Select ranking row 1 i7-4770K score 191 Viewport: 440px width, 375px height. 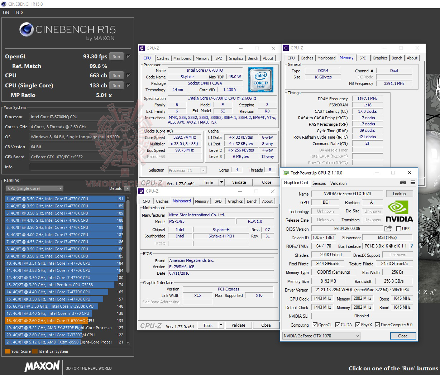[64, 199]
